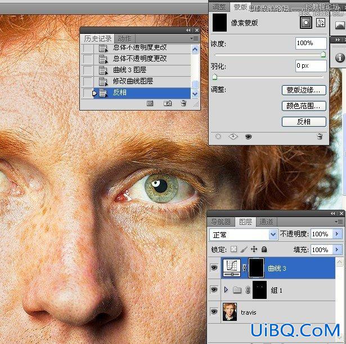The height and width of the screenshot is (344, 346).
Task: Delete current state trash icon in History
Action: tap(183, 103)
